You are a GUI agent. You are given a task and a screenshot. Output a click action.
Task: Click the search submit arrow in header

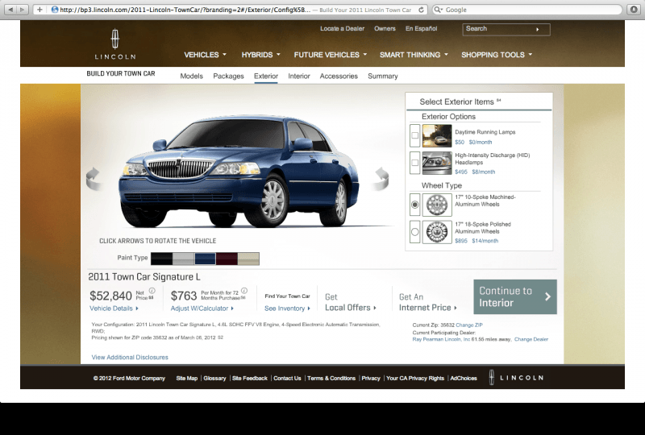(537, 29)
